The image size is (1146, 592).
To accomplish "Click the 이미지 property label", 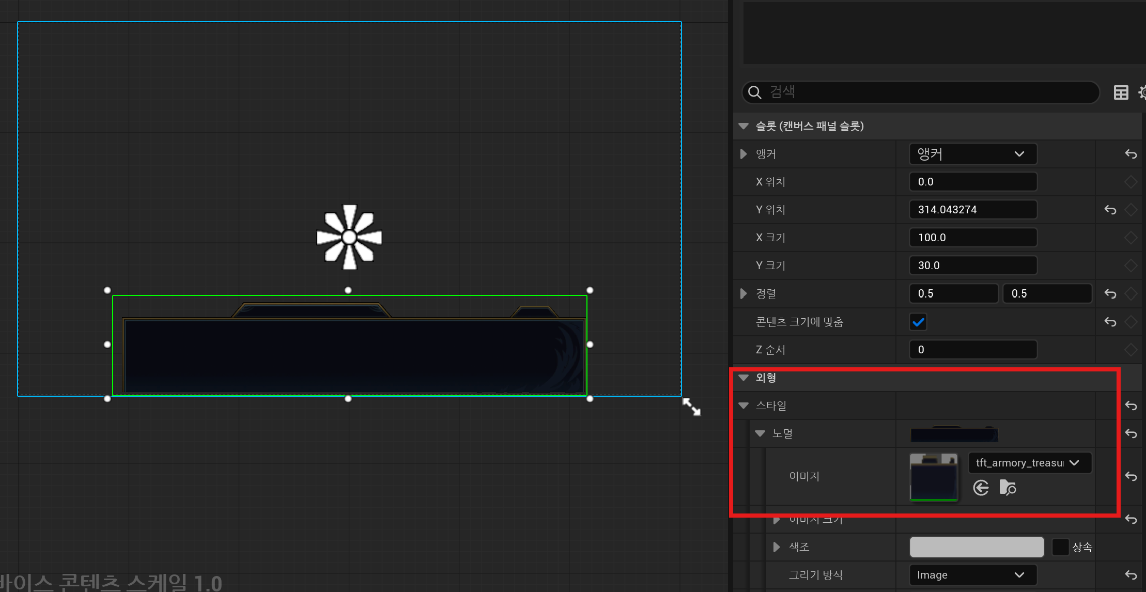I will point(804,476).
